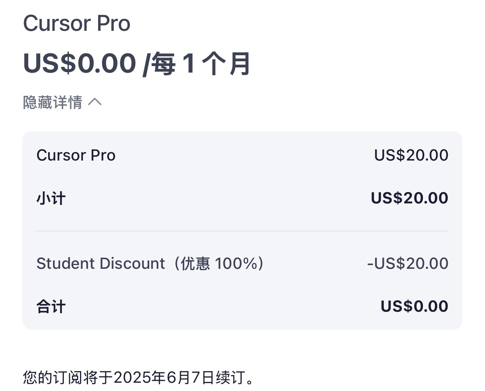Click the 月 character in price heading
485x391 pixels.
[240, 63]
